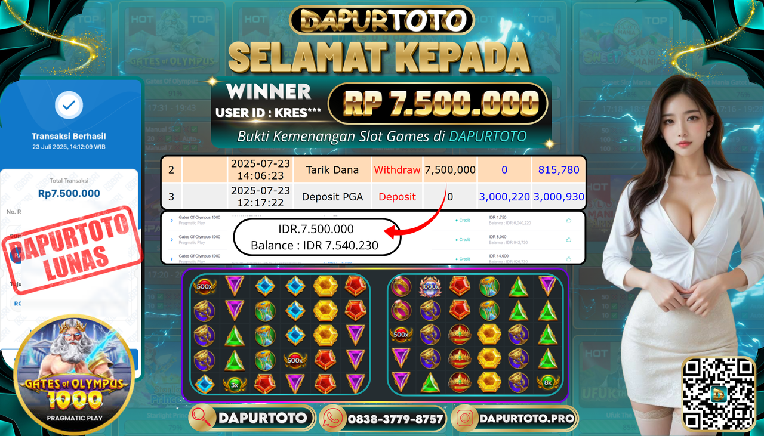This screenshot has width=764, height=436.
Task: Click the red Withdraw label
Action: coord(397,170)
